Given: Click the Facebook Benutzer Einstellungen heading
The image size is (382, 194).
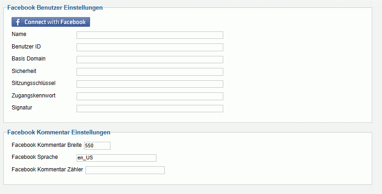Looking at the screenshot, I should [x=55, y=8].
